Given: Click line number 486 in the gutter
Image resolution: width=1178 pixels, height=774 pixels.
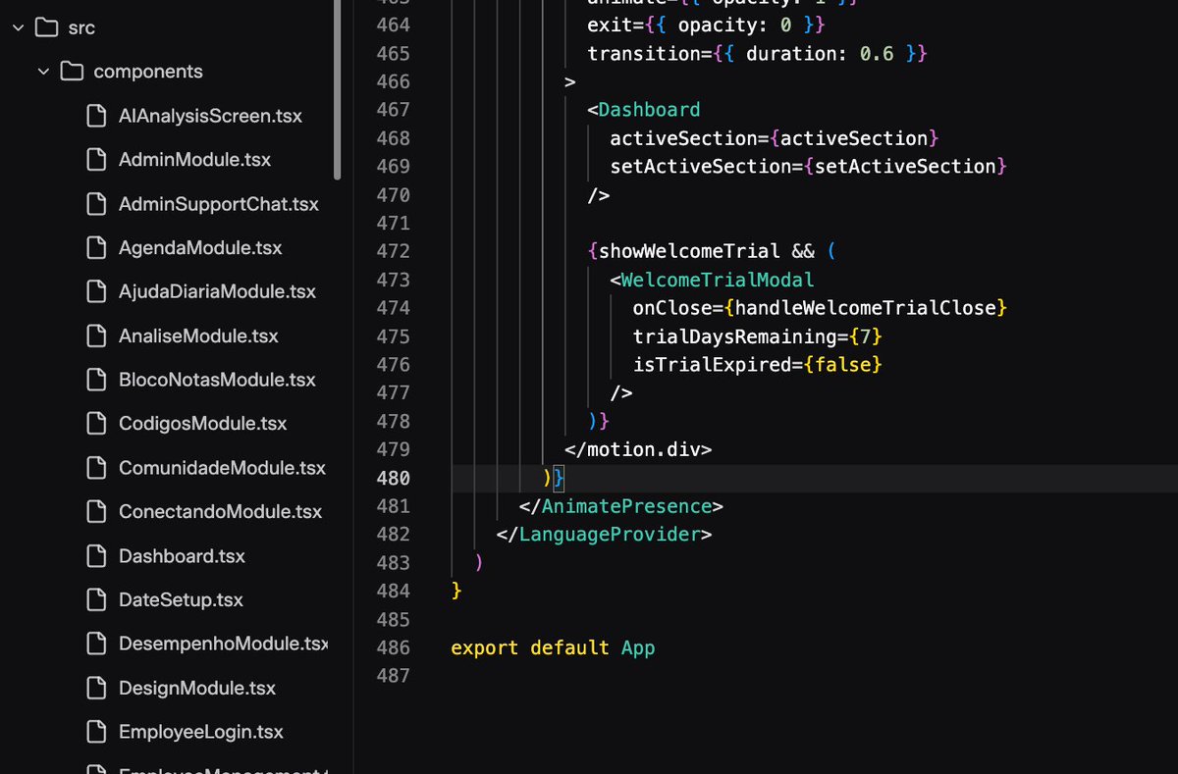Looking at the screenshot, I should [393, 647].
